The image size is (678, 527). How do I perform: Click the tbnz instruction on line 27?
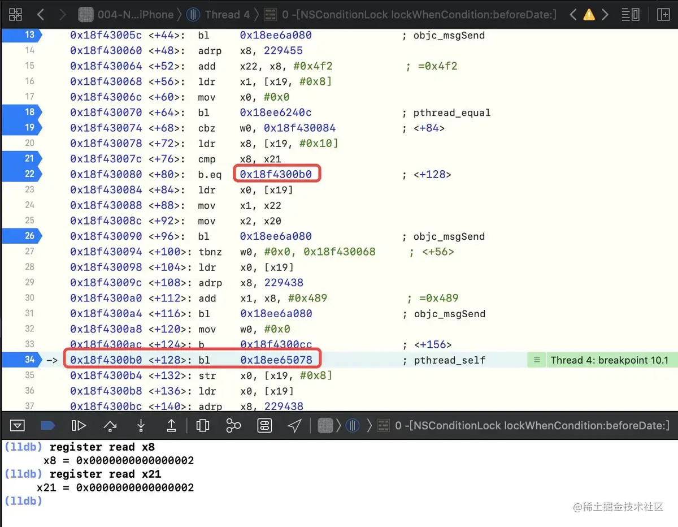pos(286,252)
